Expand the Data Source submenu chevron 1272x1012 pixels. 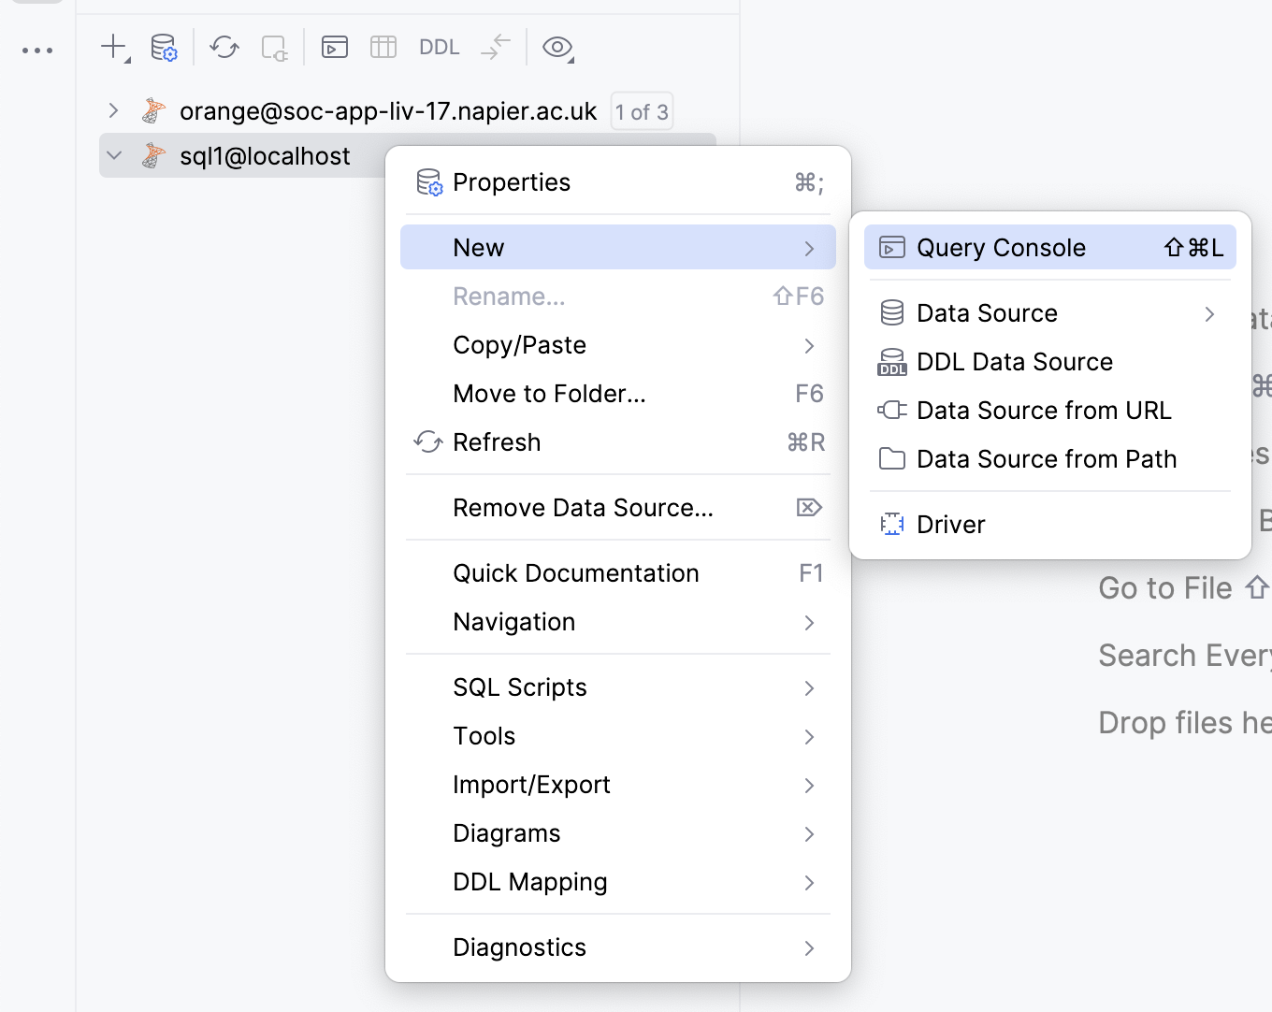pyautogui.click(x=1209, y=314)
